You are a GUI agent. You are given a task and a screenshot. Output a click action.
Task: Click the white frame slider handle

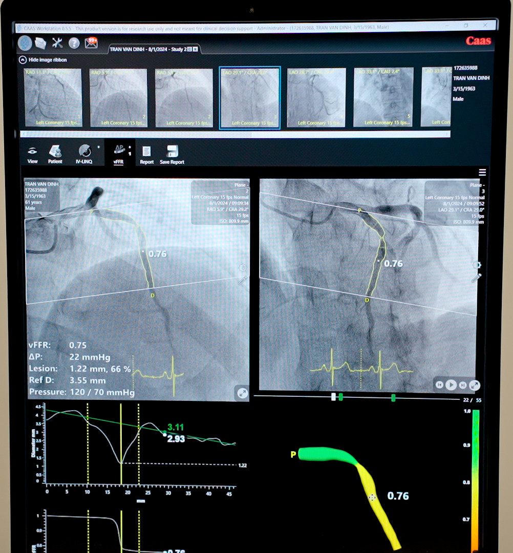333,397
